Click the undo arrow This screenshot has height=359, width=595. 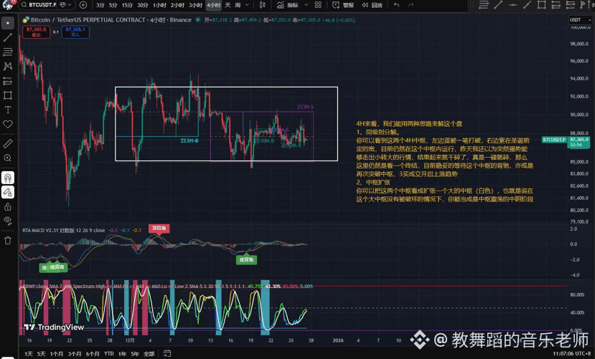[x=396, y=5]
